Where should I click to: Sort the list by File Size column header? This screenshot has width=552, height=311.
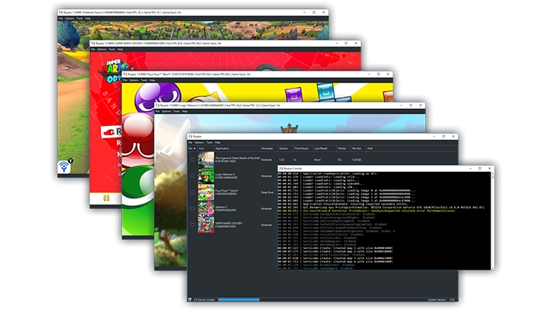click(x=358, y=149)
